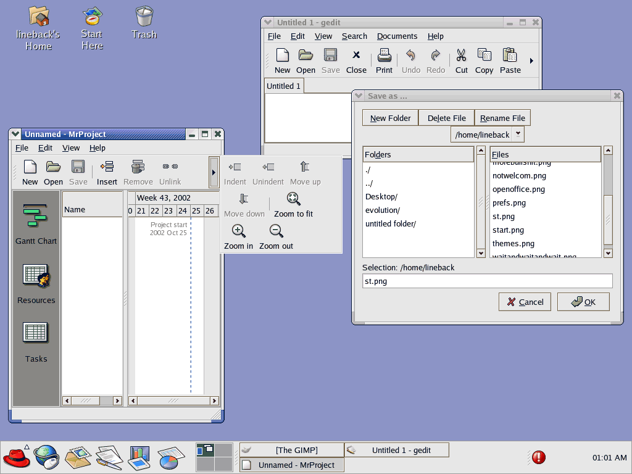Open Documents menu in gedit
Image resolution: width=632 pixels, height=474 pixels.
tap(397, 36)
